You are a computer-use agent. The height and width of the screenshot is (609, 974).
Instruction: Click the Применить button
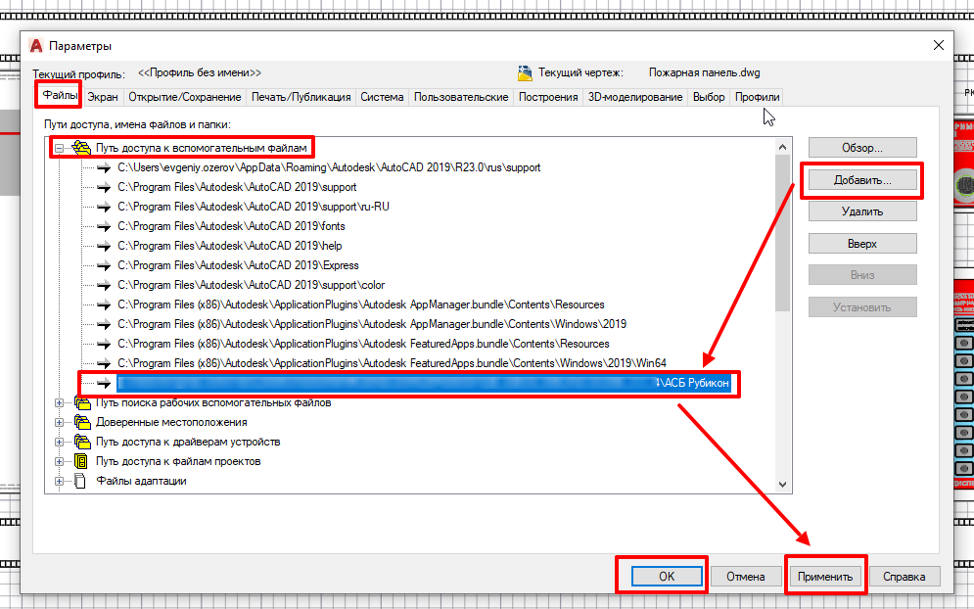[x=825, y=576]
